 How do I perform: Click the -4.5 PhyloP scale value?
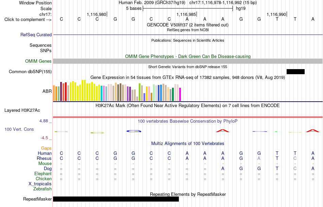pos(44,138)
